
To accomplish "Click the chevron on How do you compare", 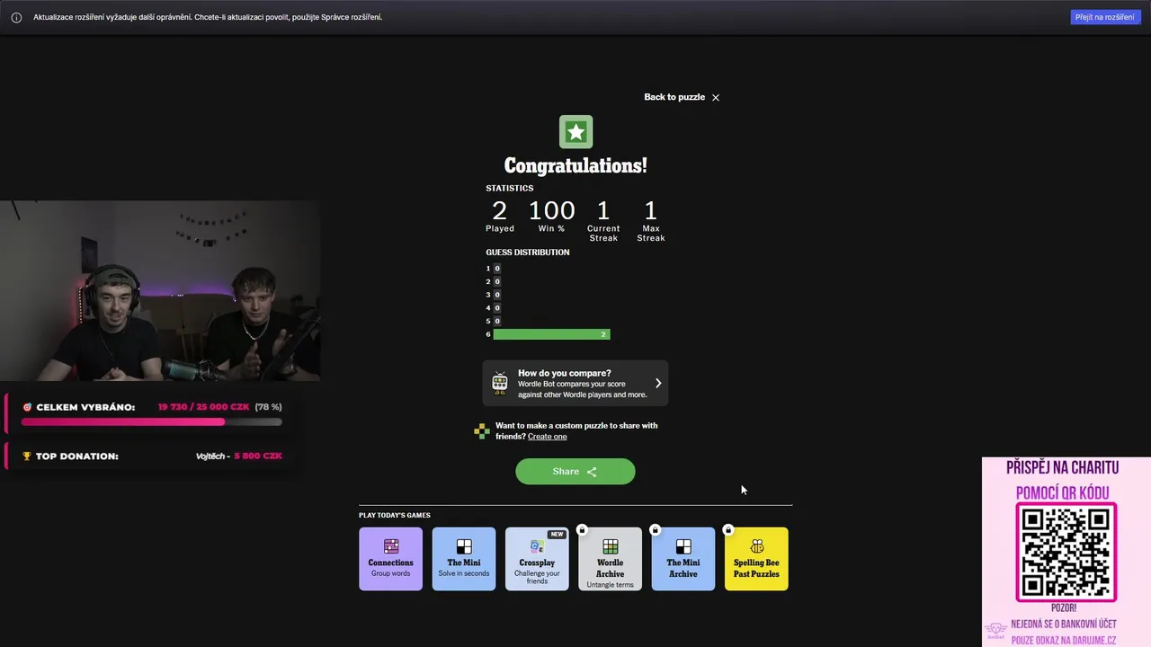I will click(658, 384).
